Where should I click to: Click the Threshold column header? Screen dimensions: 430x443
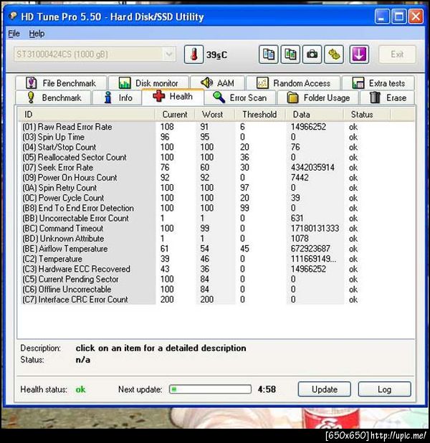click(x=260, y=115)
